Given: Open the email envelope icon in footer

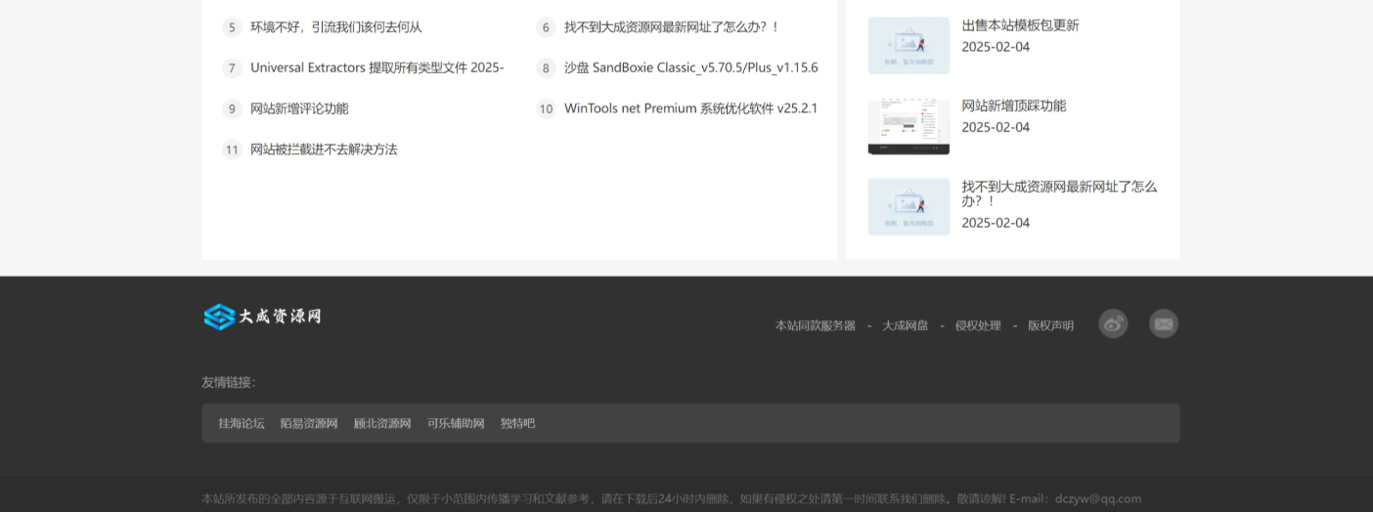Looking at the screenshot, I should (1164, 323).
